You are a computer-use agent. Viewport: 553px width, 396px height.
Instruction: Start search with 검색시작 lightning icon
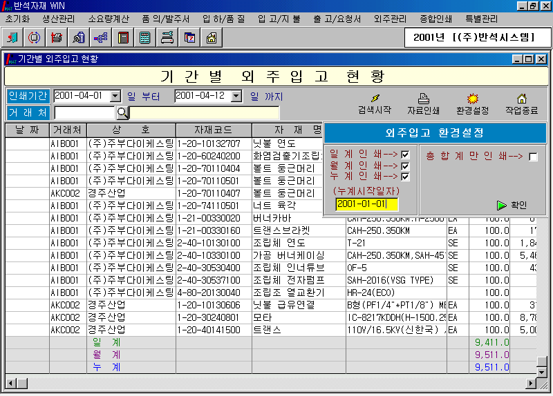point(375,104)
